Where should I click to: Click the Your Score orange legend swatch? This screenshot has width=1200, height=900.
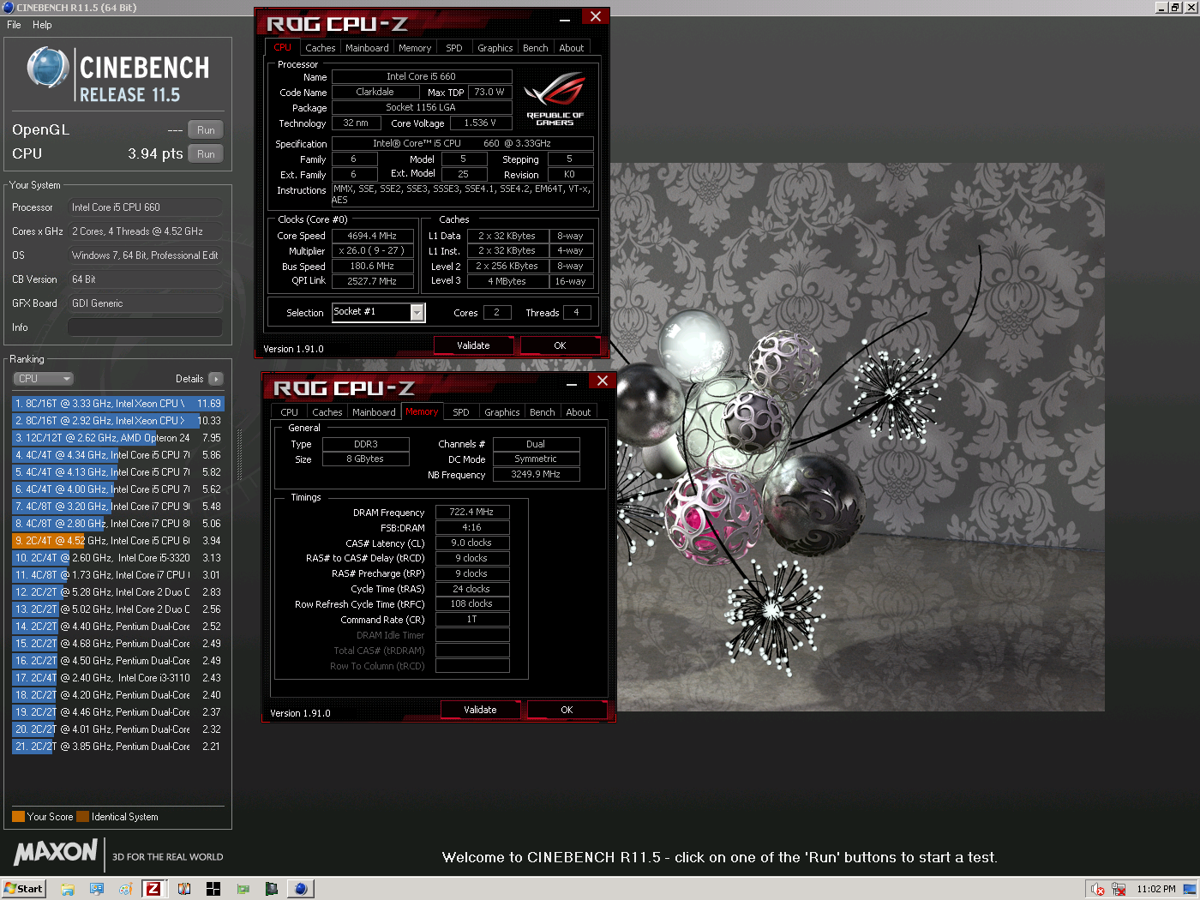(18, 817)
